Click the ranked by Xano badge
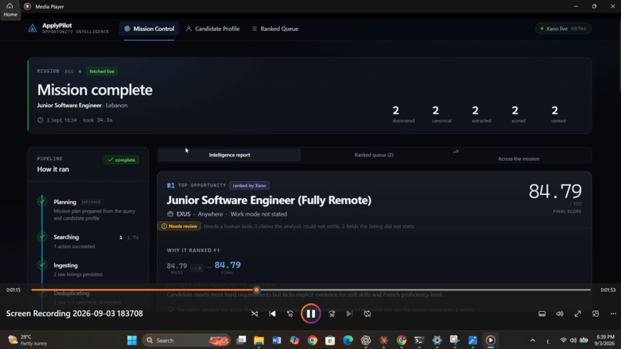This screenshot has height=349, width=621. (x=249, y=186)
